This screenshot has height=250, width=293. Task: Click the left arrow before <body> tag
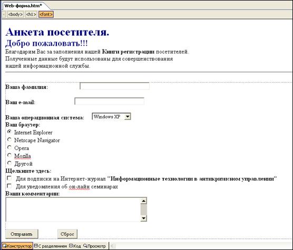point(4,14)
